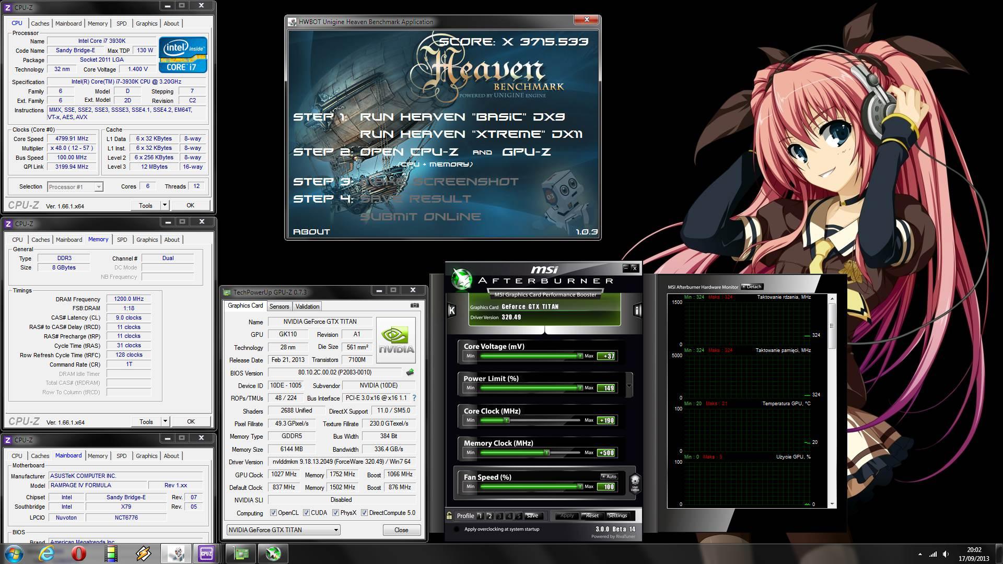The image size is (1003, 564).
Task: Open the Windows Start menu
Action: (x=14, y=554)
